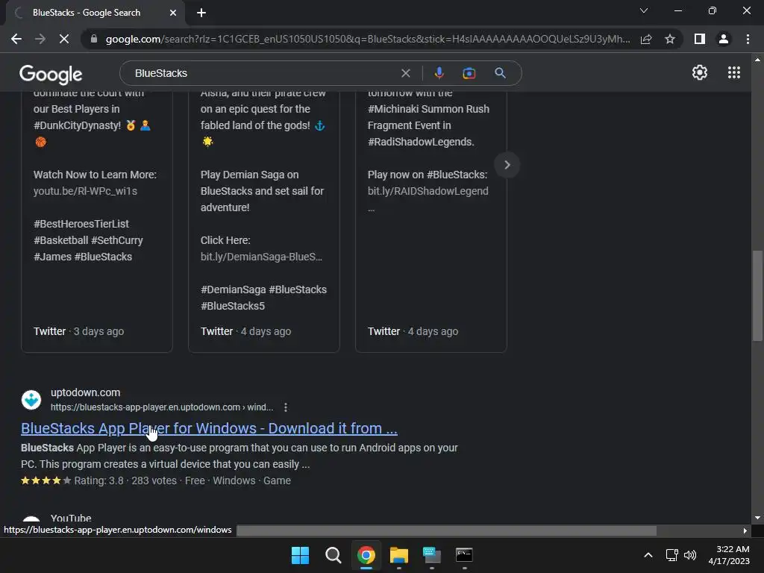Open the Google apps grid

click(x=734, y=72)
